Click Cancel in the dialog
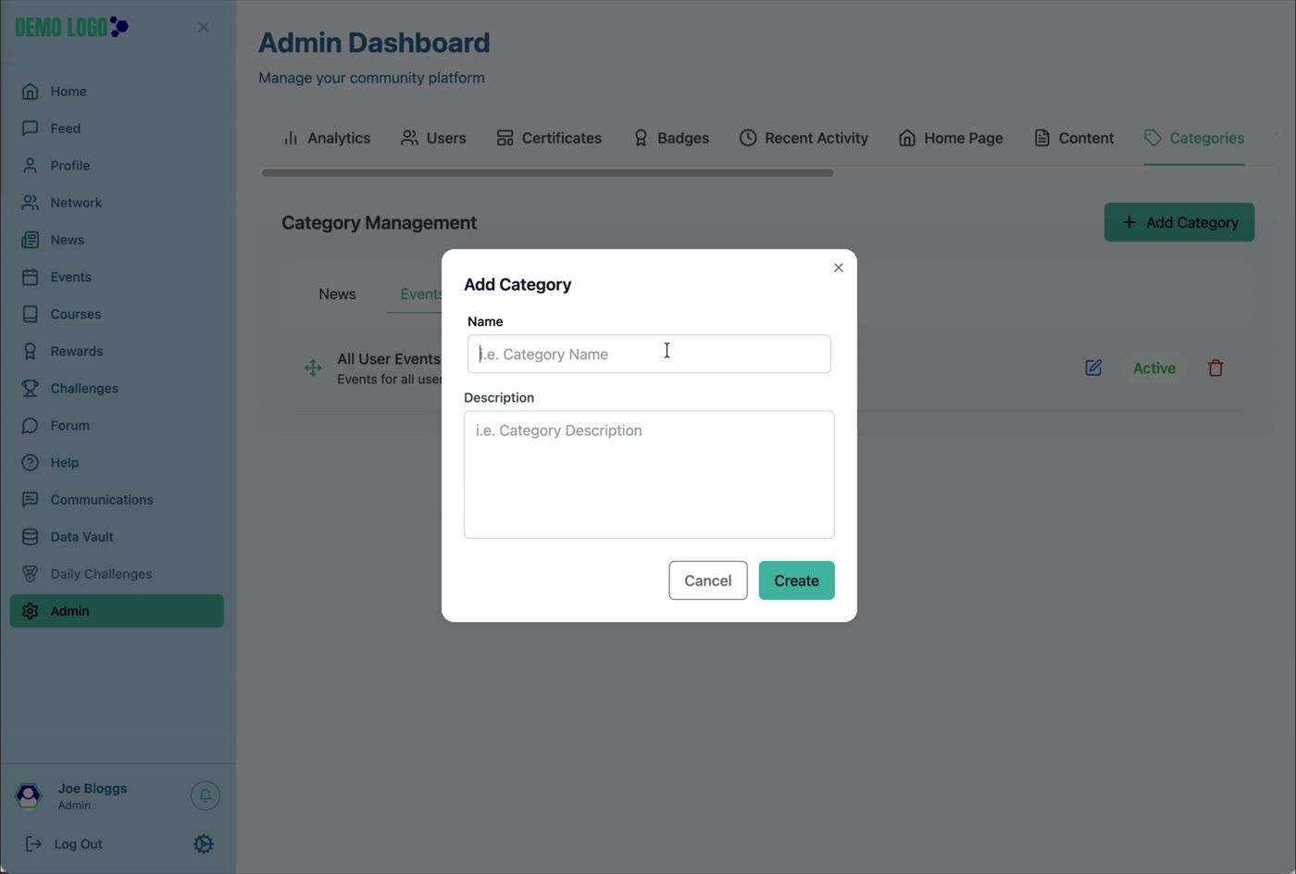The height and width of the screenshot is (874, 1296). point(708,581)
